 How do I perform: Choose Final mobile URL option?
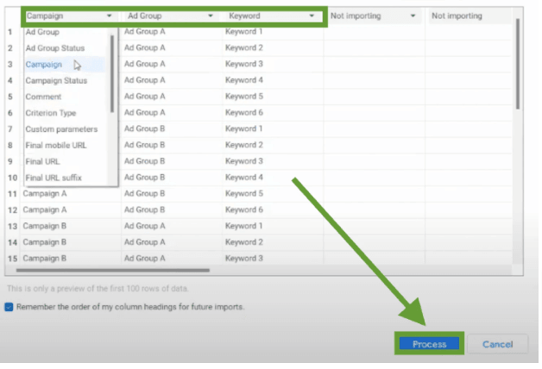click(56, 146)
